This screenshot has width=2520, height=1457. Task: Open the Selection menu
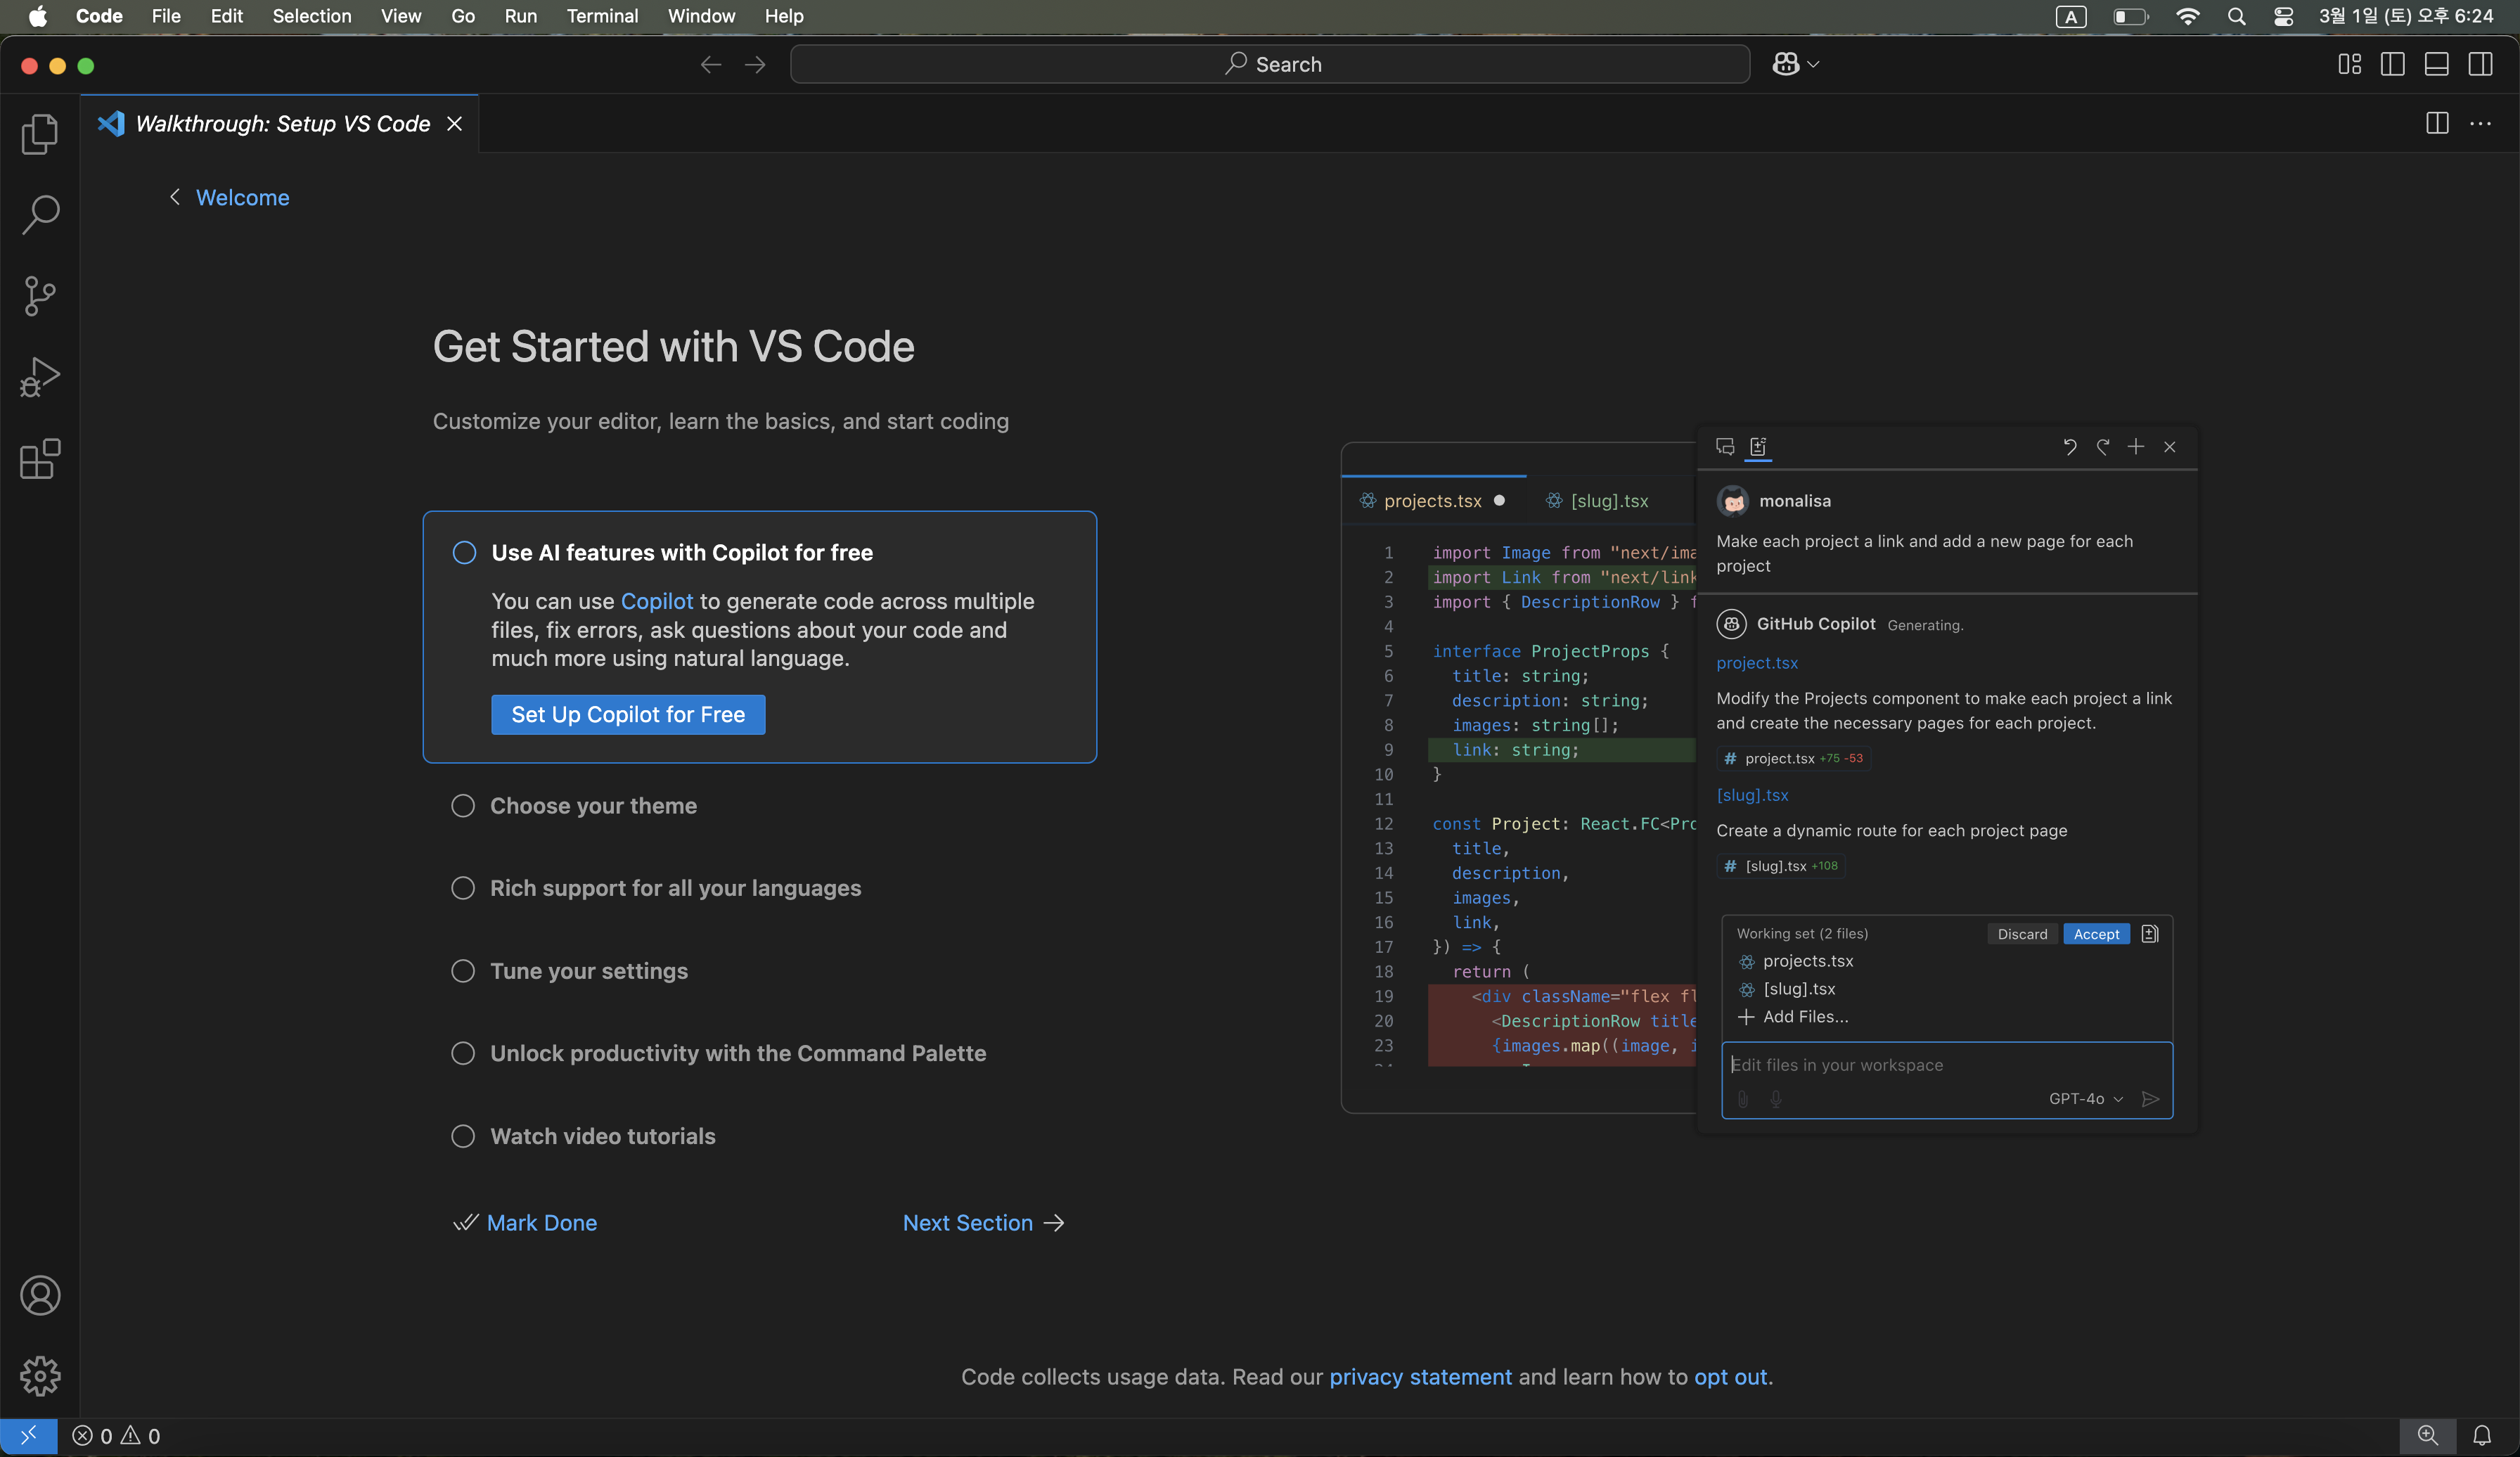312,16
